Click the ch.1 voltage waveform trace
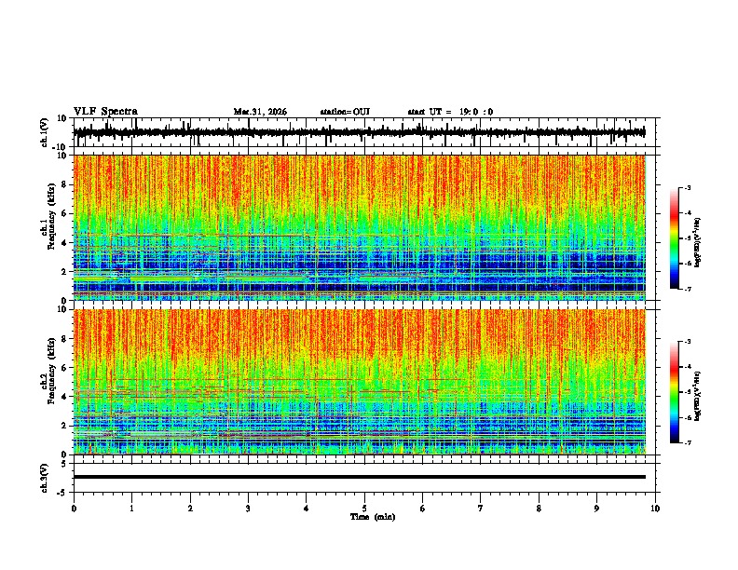Screen dimensions: 738x570 (x=359, y=132)
